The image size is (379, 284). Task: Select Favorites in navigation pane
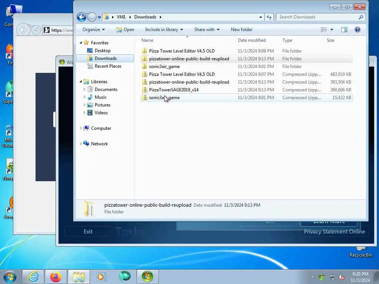(x=100, y=43)
